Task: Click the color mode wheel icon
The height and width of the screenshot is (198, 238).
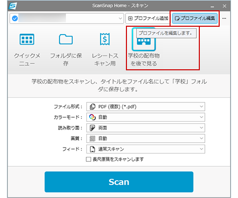Action: [x=92, y=117]
